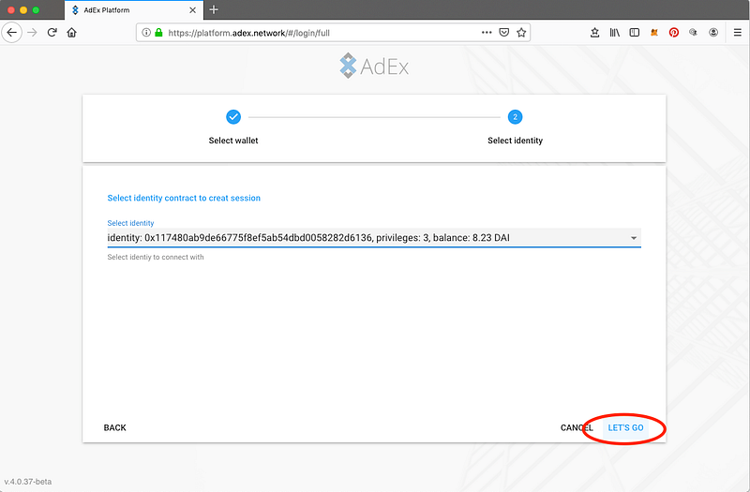Click the Select wallet step label
Screen dimensions: 750x492
[233, 141]
